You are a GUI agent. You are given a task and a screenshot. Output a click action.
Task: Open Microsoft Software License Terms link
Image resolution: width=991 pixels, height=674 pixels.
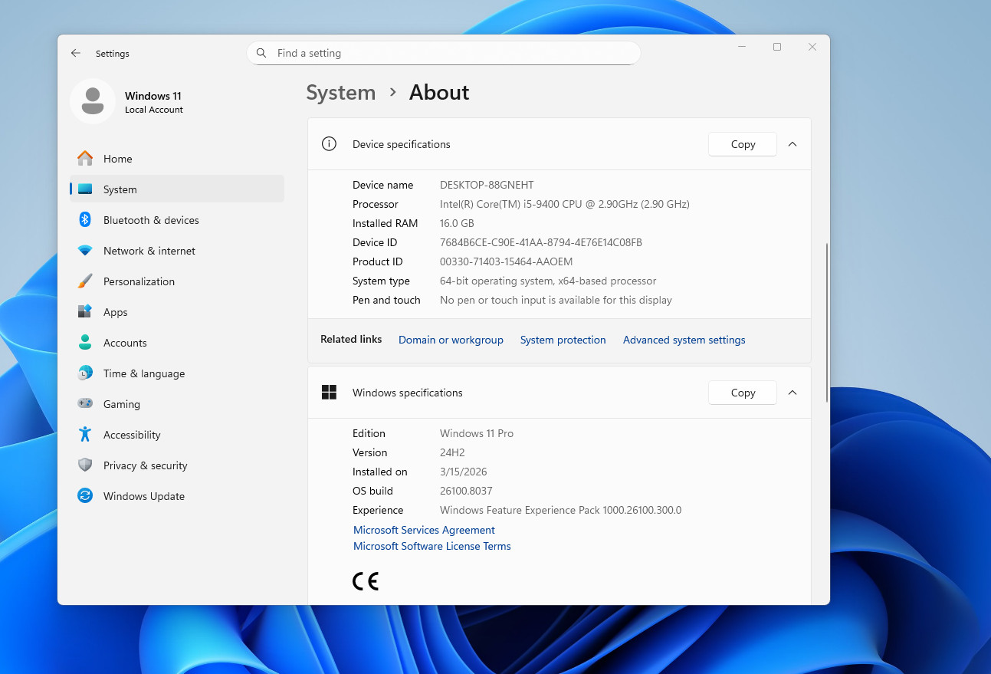click(432, 546)
